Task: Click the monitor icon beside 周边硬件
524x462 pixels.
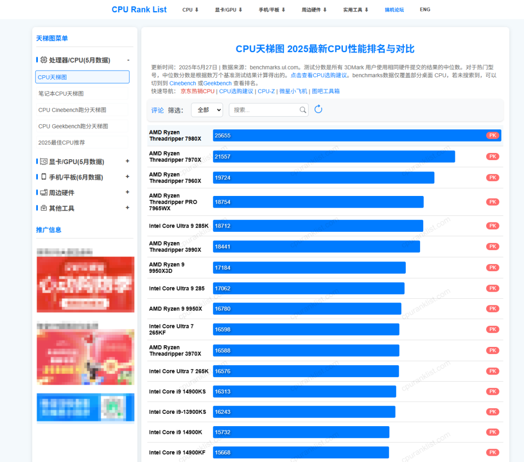Action: click(44, 192)
